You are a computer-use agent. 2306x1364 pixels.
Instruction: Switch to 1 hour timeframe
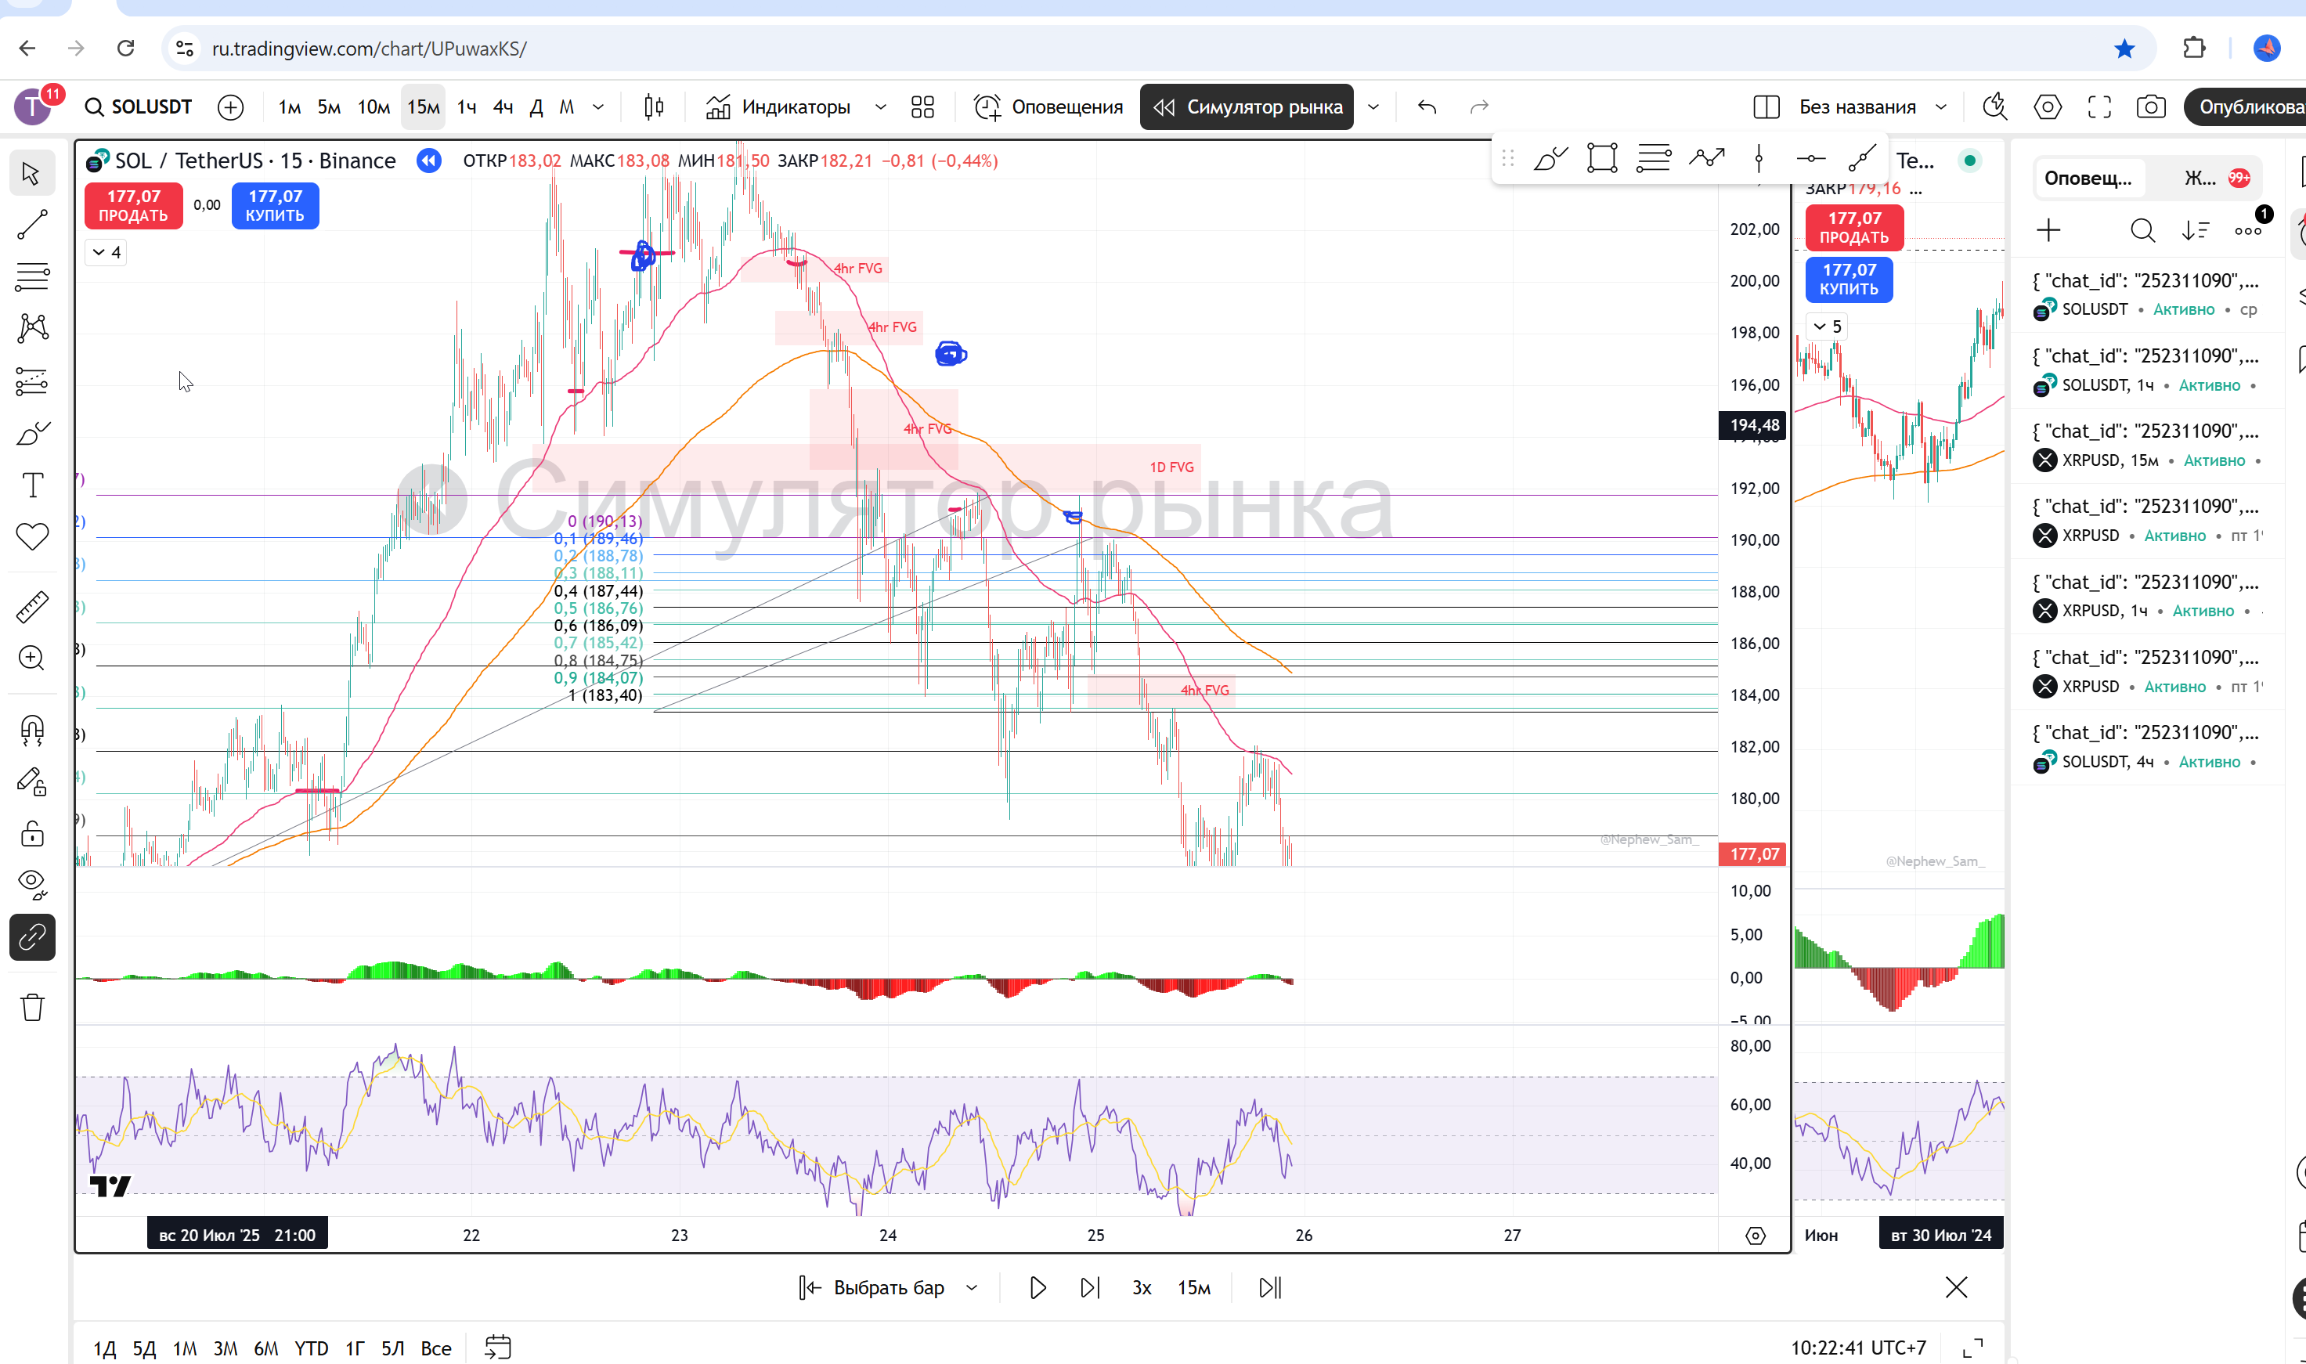(467, 107)
